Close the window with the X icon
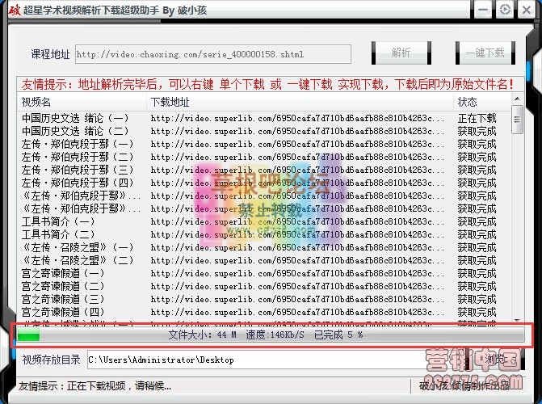Image resolution: width=542 pixels, height=404 pixels. pos(527,10)
